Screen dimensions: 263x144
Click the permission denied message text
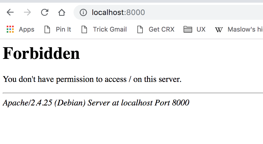(92, 79)
